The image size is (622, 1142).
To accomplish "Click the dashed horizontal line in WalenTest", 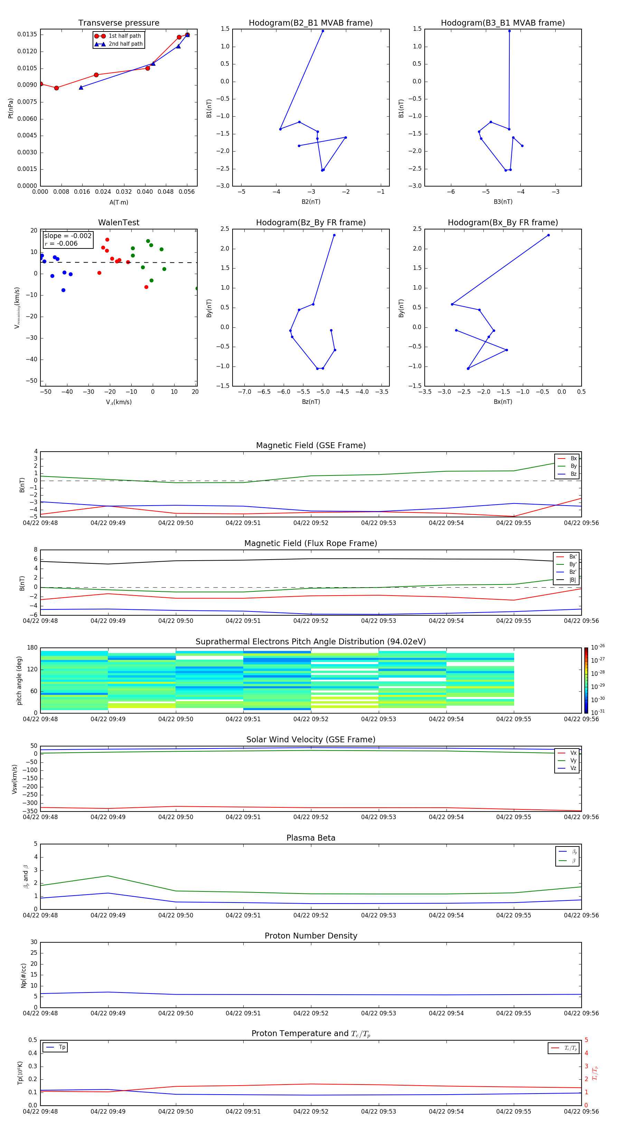I will [x=119, y=262].
